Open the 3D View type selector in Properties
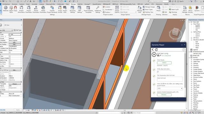The image size is (204, 114). 11,25
